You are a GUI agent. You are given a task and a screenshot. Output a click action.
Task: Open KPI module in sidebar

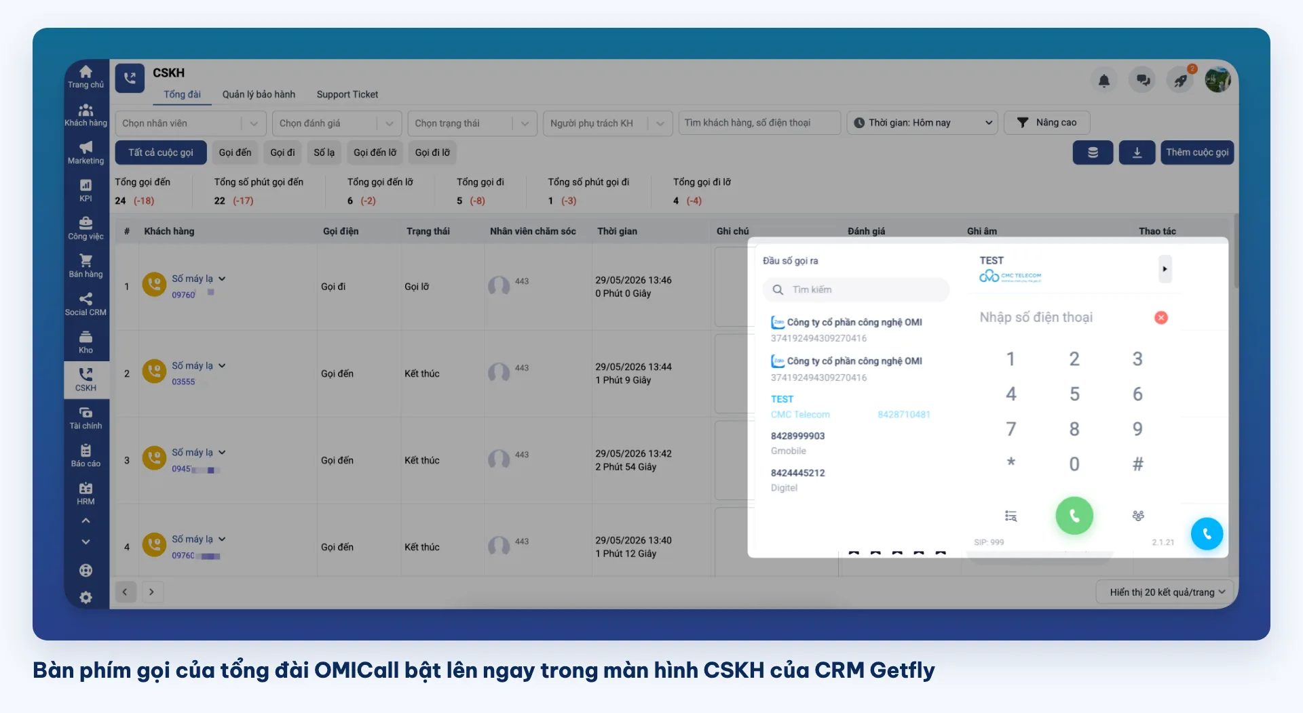pos(86,191)
